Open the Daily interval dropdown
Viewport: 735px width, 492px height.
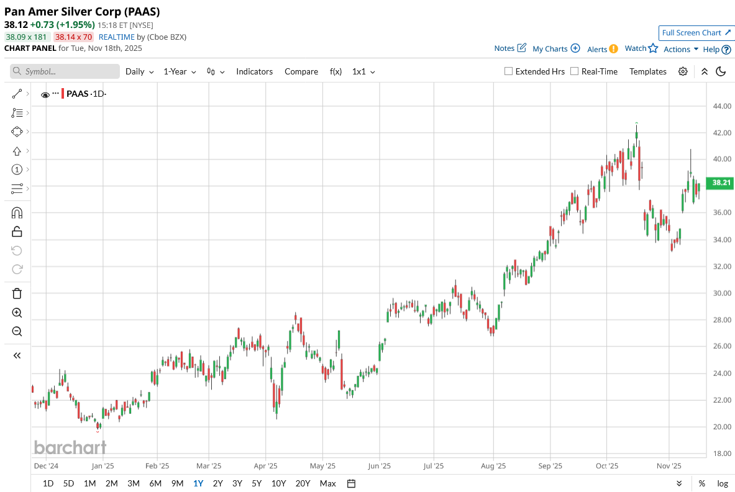pos(139,71)
